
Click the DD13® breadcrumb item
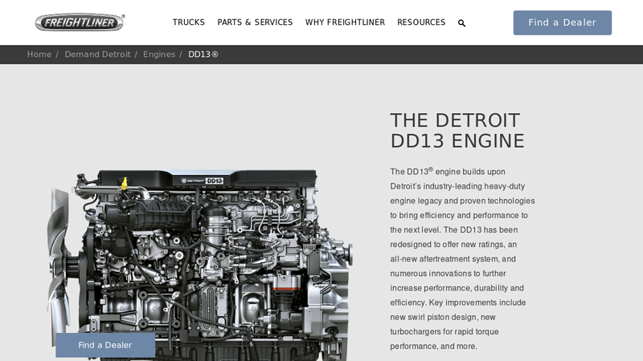click(x=203, y=55)
